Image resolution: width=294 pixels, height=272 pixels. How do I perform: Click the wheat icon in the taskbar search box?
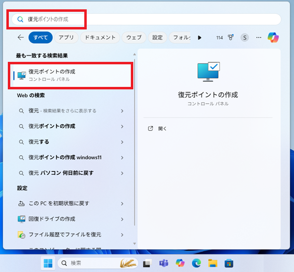[128, 263]
